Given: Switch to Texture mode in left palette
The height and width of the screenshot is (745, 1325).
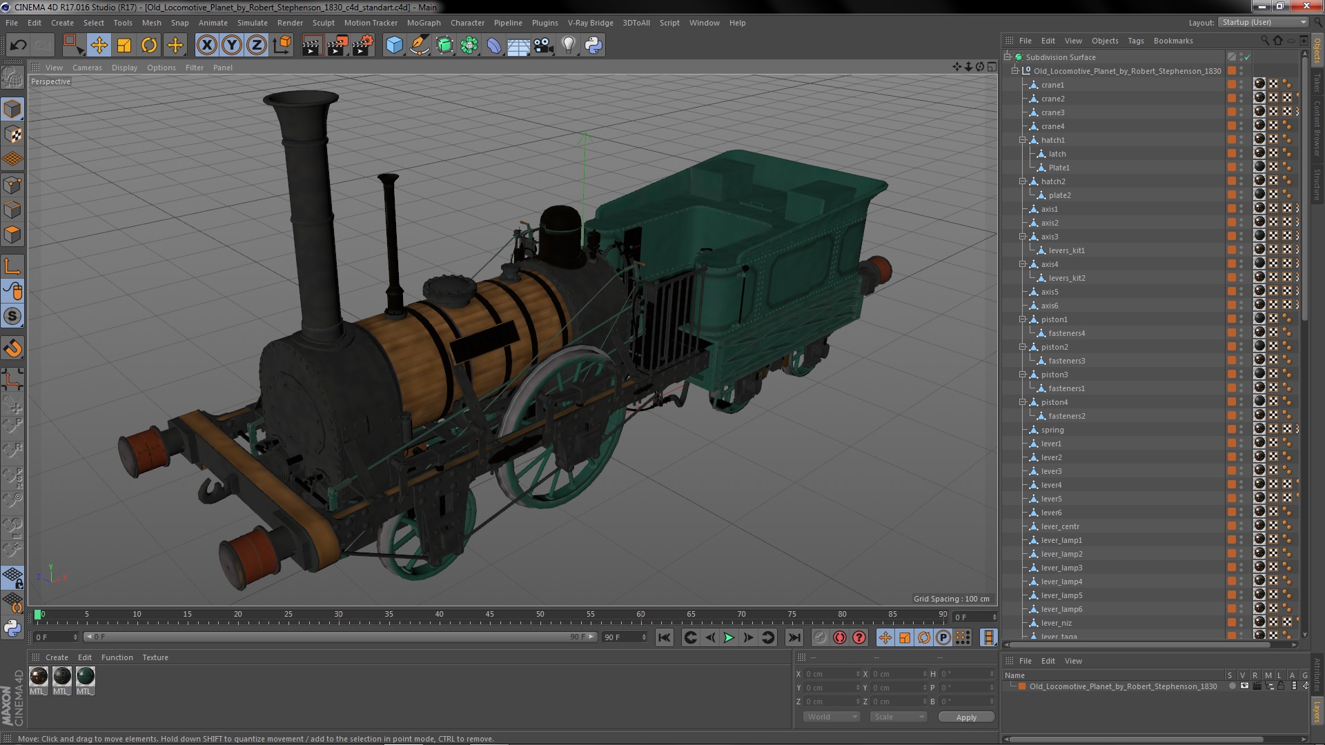Looking at the screenshot, I should [12, 135].
